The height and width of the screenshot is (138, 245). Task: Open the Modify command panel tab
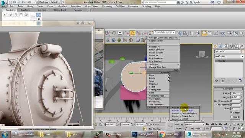click(220, 46)
